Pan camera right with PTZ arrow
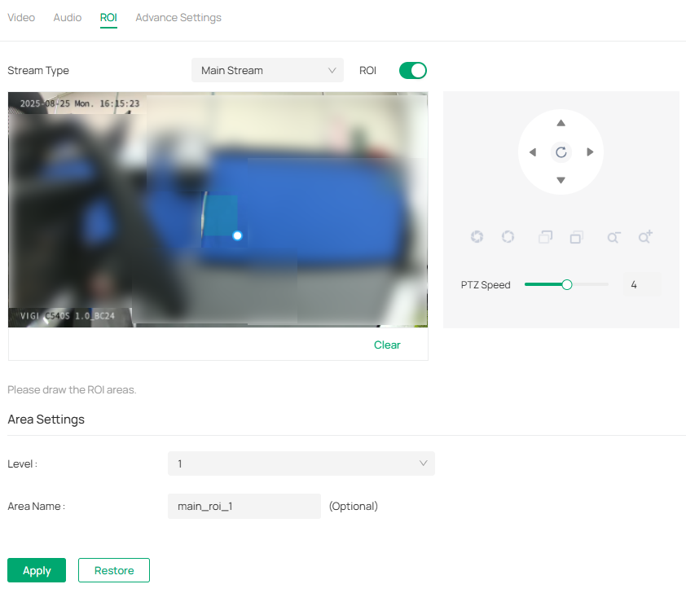This screenshot has width=686, height=593. point(590,152)
